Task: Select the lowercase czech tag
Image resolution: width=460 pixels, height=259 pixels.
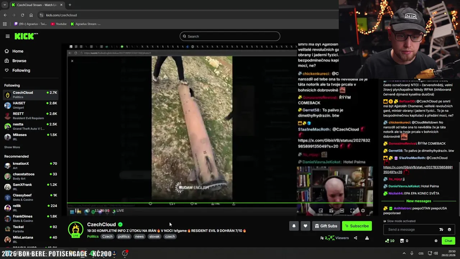Action: pyautogui.click(x=170, y=236)
